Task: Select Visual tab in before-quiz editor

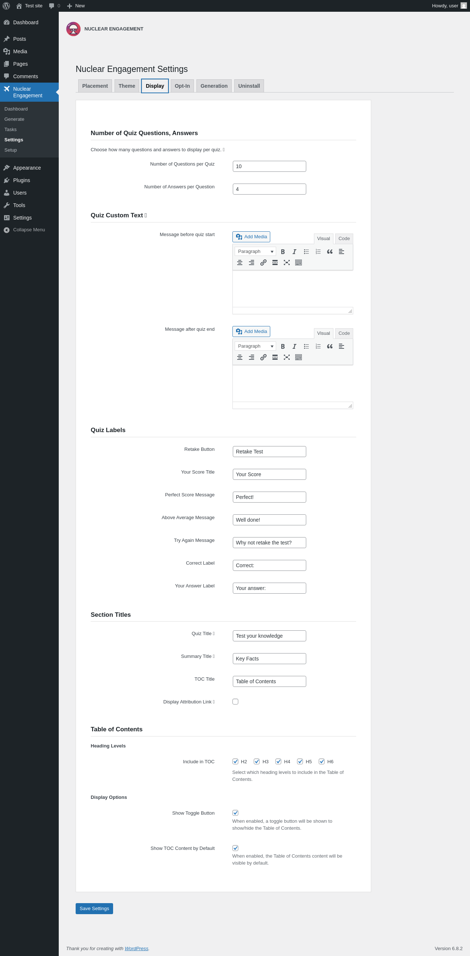Action: (x=324, y=239)
